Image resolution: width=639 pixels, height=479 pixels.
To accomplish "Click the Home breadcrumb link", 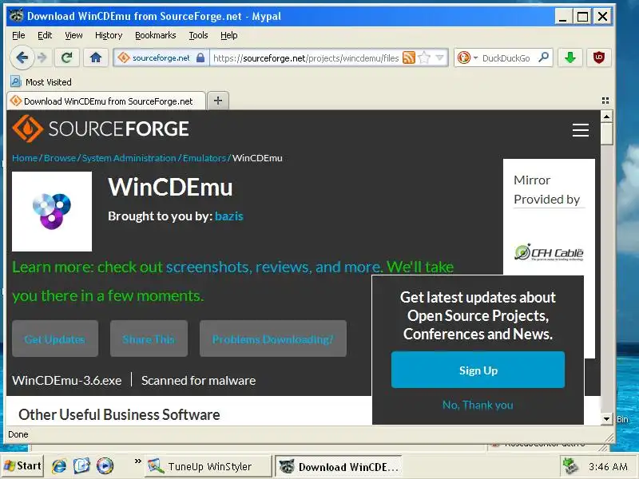I will pos(25,158).
